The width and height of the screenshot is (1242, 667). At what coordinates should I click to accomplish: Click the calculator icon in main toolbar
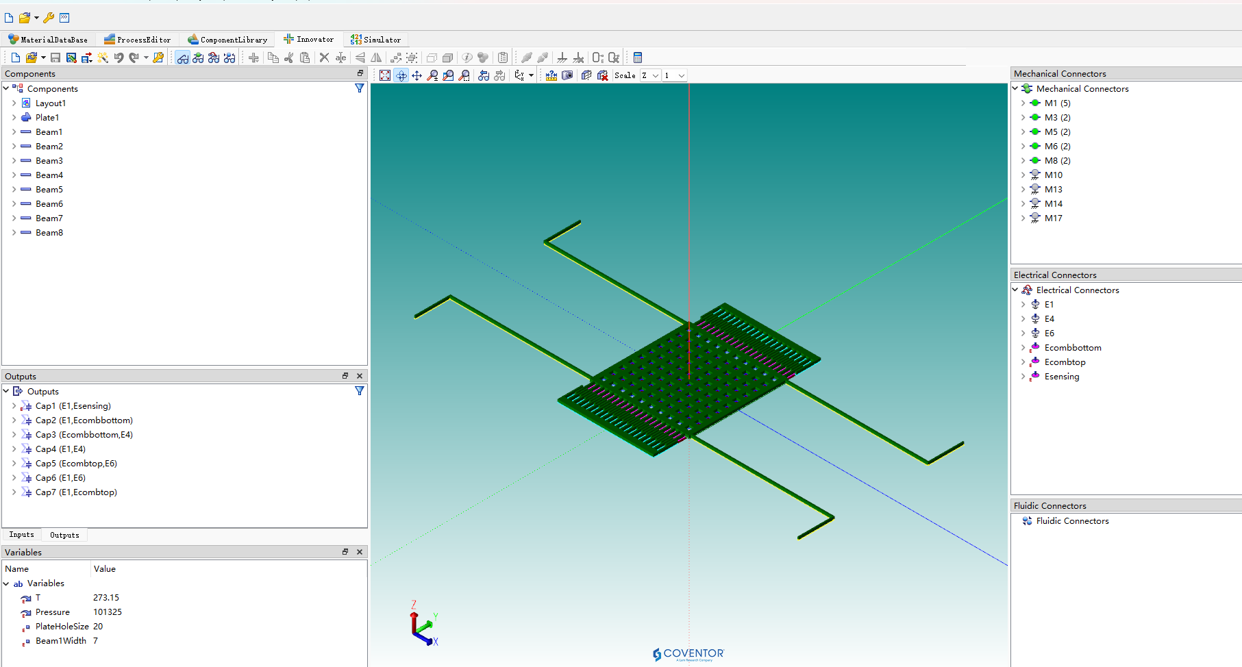pos(638,58)
